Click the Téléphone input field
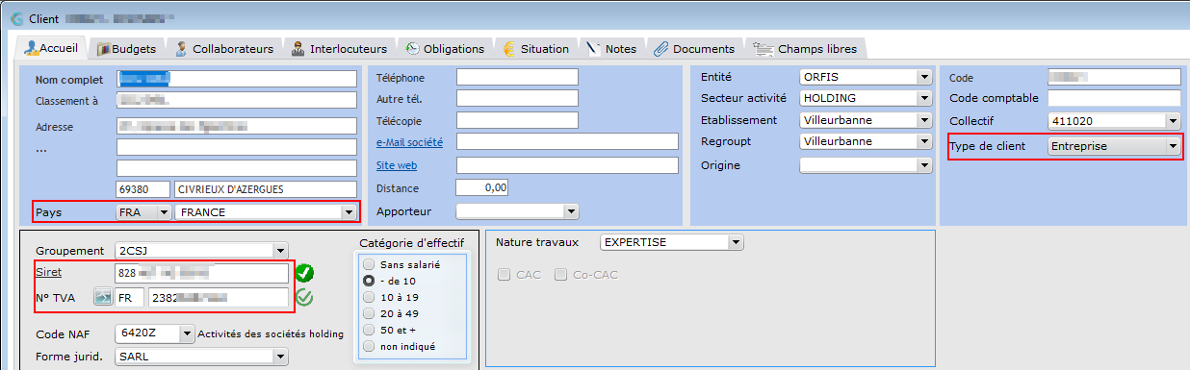This screenshot has width=1190, height=370. 517,77
